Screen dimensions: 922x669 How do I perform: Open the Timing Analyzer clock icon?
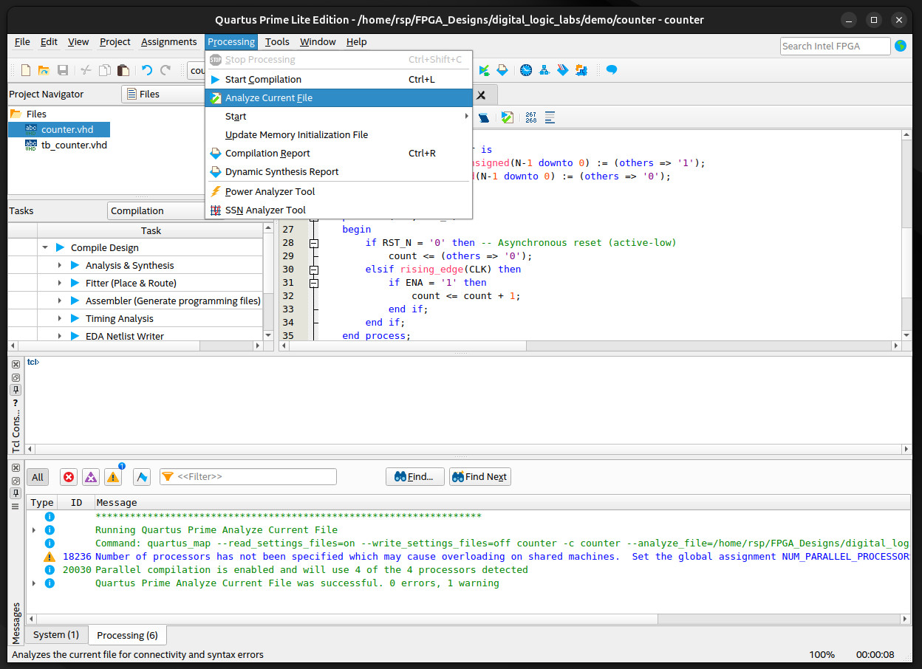[x=526, y=70]
